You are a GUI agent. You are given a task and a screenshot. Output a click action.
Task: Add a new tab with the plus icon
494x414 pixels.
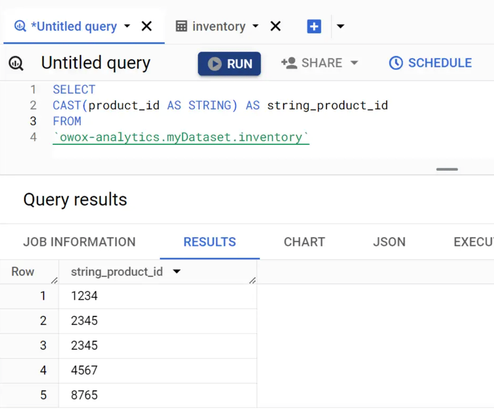(314, 26)
